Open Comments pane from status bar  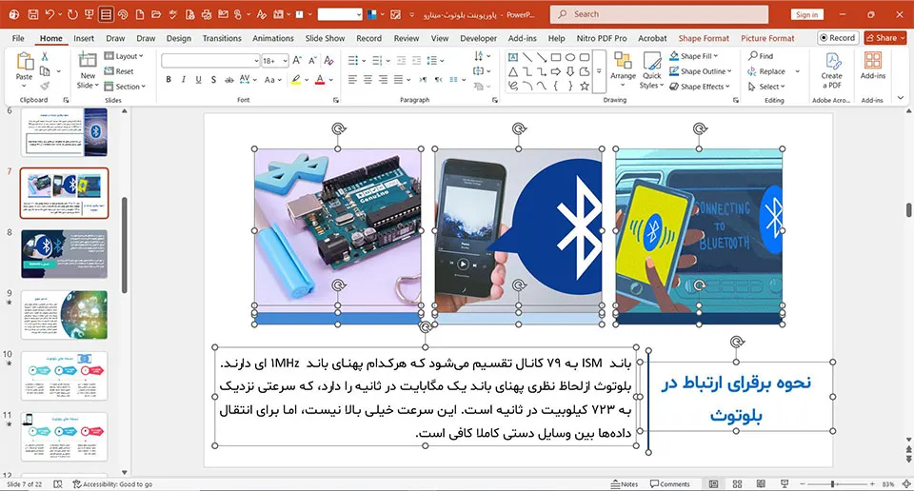[x=669, y=484]
